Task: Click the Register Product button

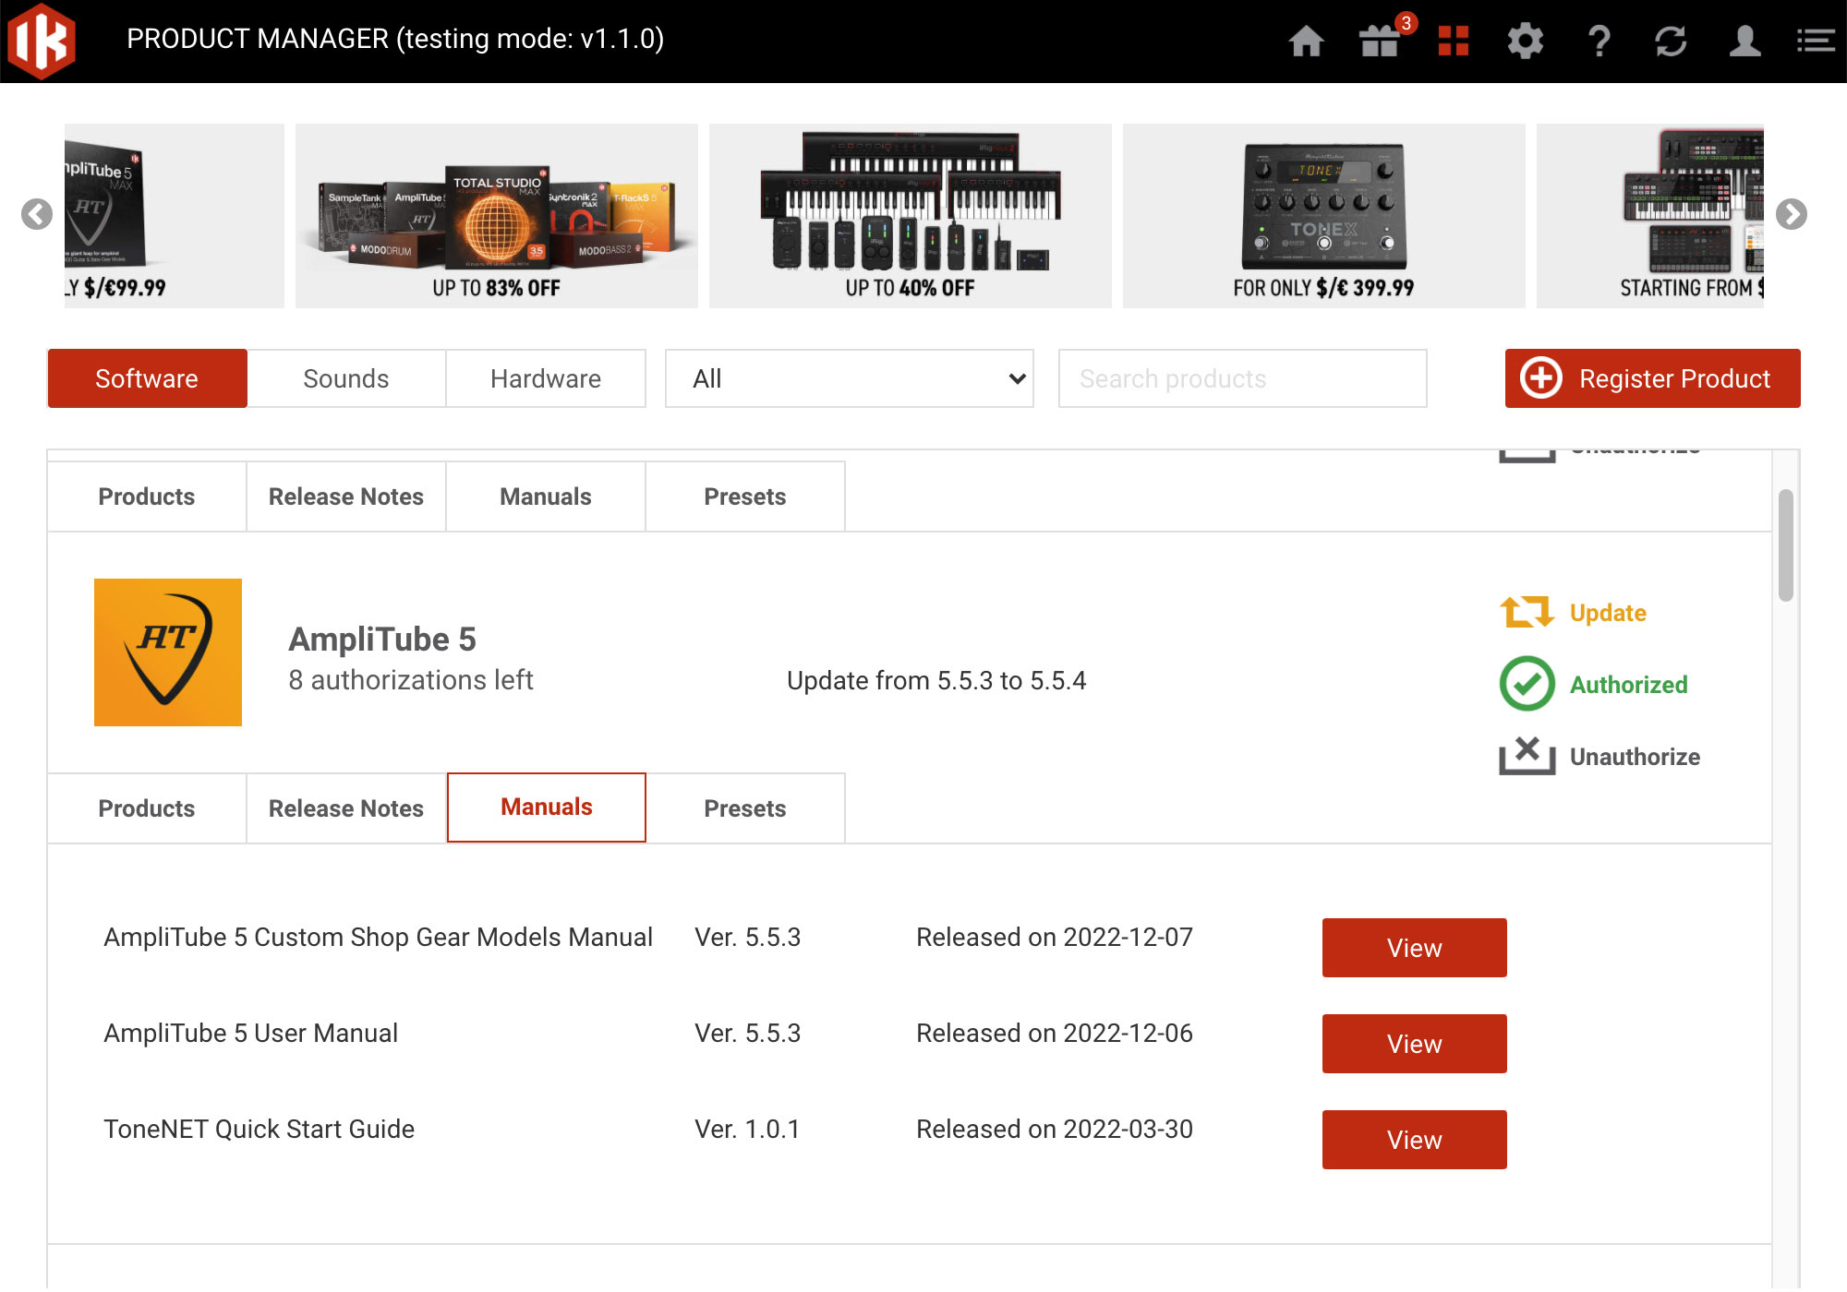Action: click(x=1652, y=378)
